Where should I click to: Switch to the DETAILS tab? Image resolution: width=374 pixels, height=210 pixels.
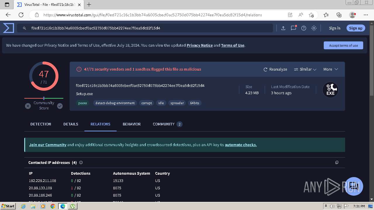tap(71, 124)
